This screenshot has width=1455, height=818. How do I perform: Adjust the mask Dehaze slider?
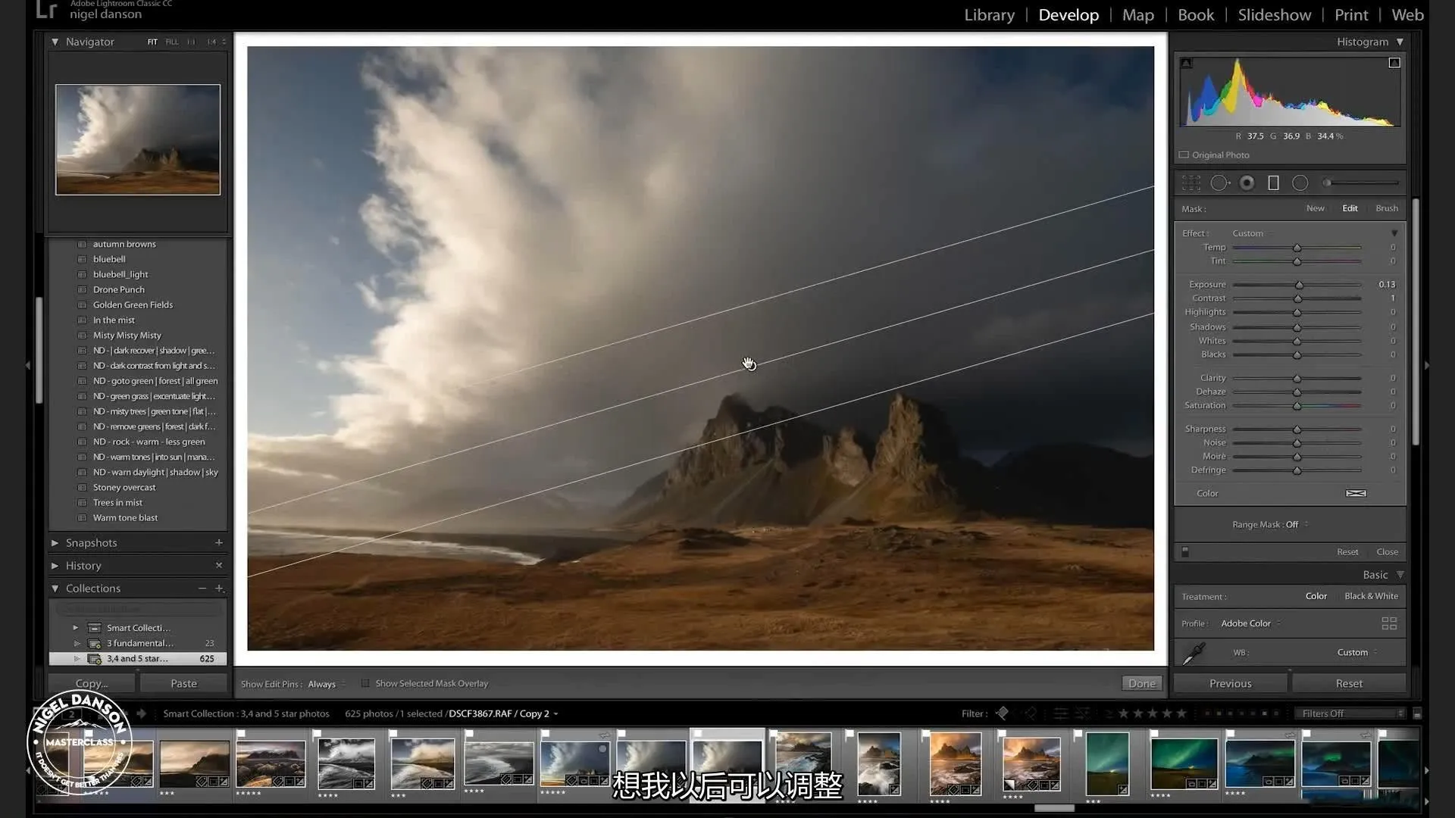point(1297,392)
